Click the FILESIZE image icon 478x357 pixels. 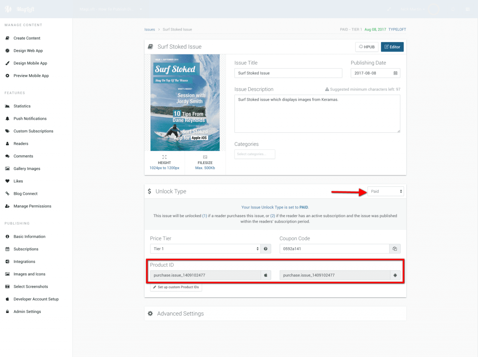click(205, 157)
